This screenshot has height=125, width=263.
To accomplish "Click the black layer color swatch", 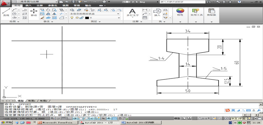I will (87, 18).
